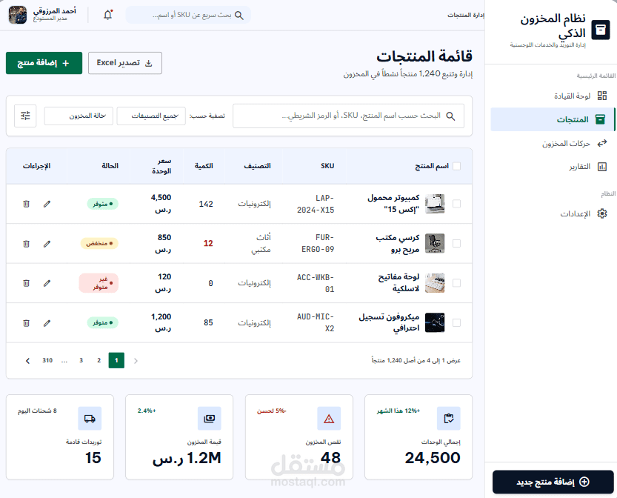Open the حالة المخزون dropdown
Image resolution: width=617 pixels, height=498 pixels.
click(79, 116)
